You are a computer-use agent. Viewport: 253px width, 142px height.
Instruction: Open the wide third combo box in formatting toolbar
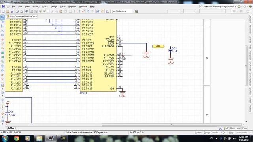pyautogui.click(x=212, y=11)
